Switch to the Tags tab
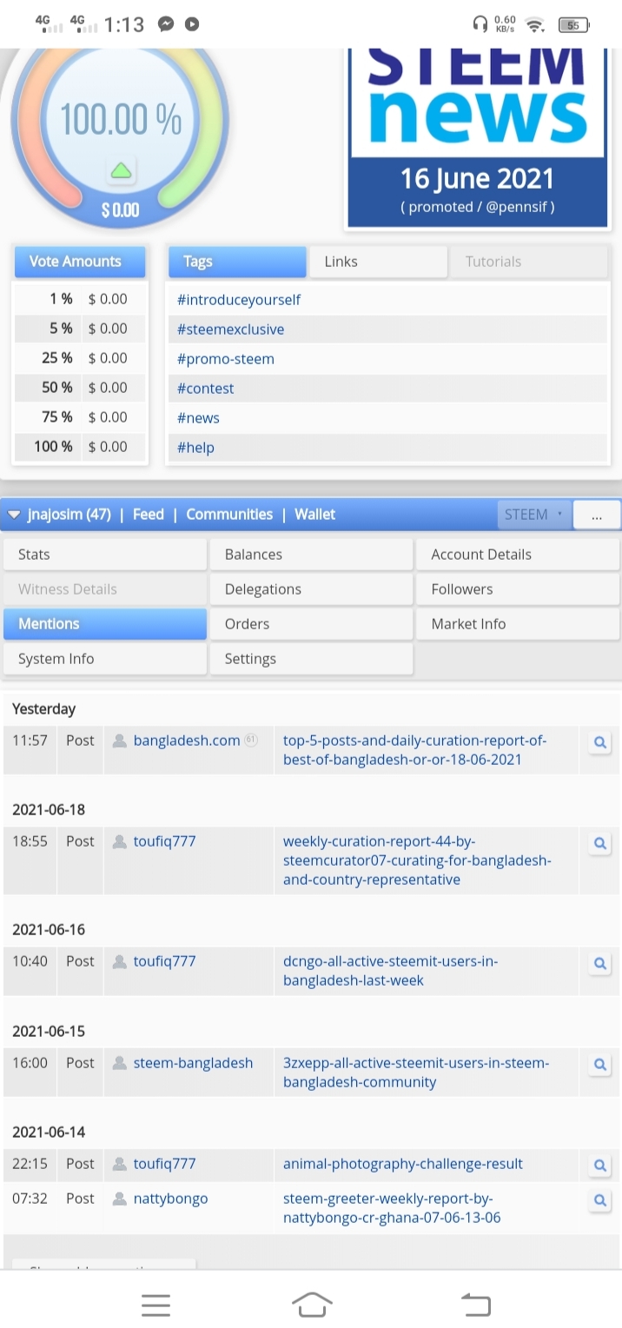This screenshot has height=1328, width=622. tap(237, 262)
